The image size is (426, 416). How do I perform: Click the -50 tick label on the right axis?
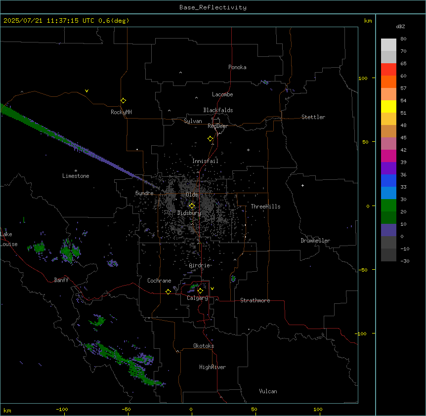(x=363, y=270)
